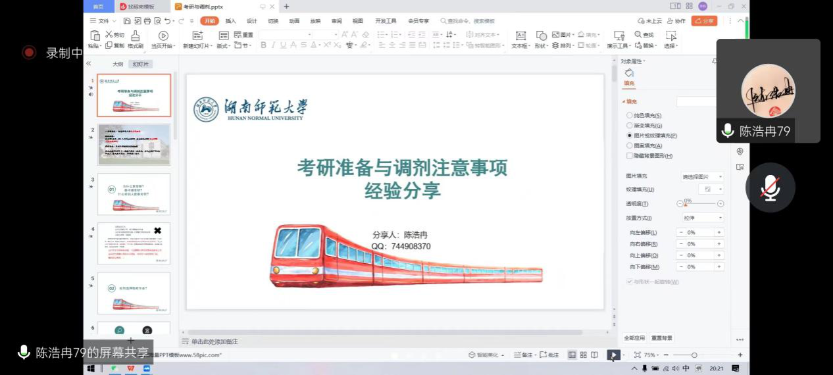833x375 pixels.
Task: Select the 渐变填充 radio option
Action: coord(630,125)
